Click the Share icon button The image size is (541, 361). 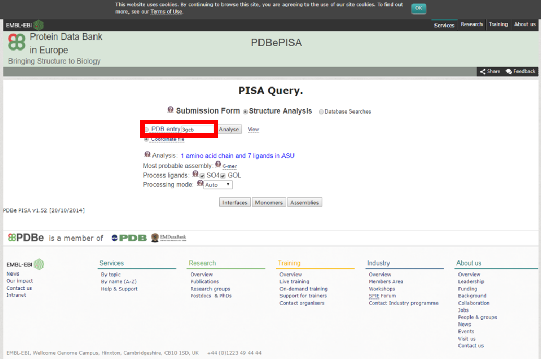click(490, 71)
